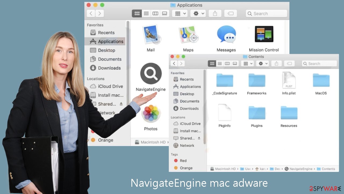This screenshot has height=194, width=344.
Task: Switch Applications window to gallery view
Action: (164, 13)
